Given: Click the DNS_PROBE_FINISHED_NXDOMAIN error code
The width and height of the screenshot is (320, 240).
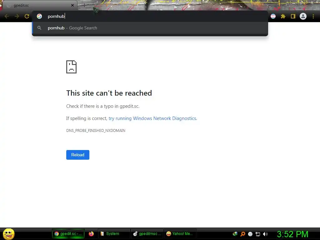Looking at the screenshot, I should point(96,131).
